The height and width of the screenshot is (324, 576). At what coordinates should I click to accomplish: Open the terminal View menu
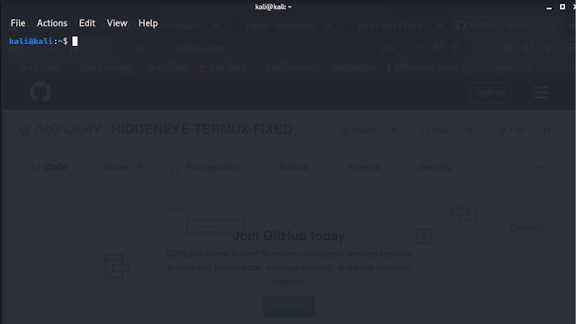117,23
